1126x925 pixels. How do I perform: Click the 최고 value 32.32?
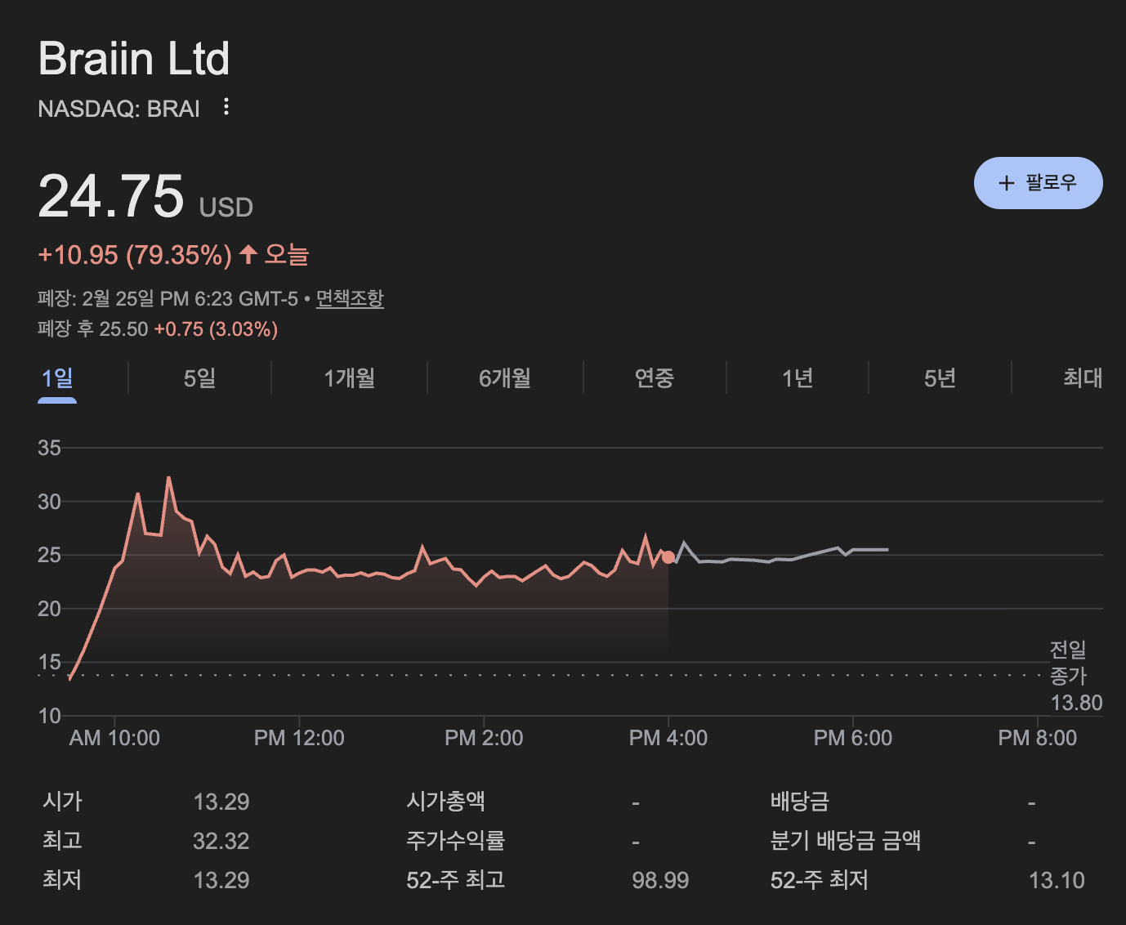point(221,841)
